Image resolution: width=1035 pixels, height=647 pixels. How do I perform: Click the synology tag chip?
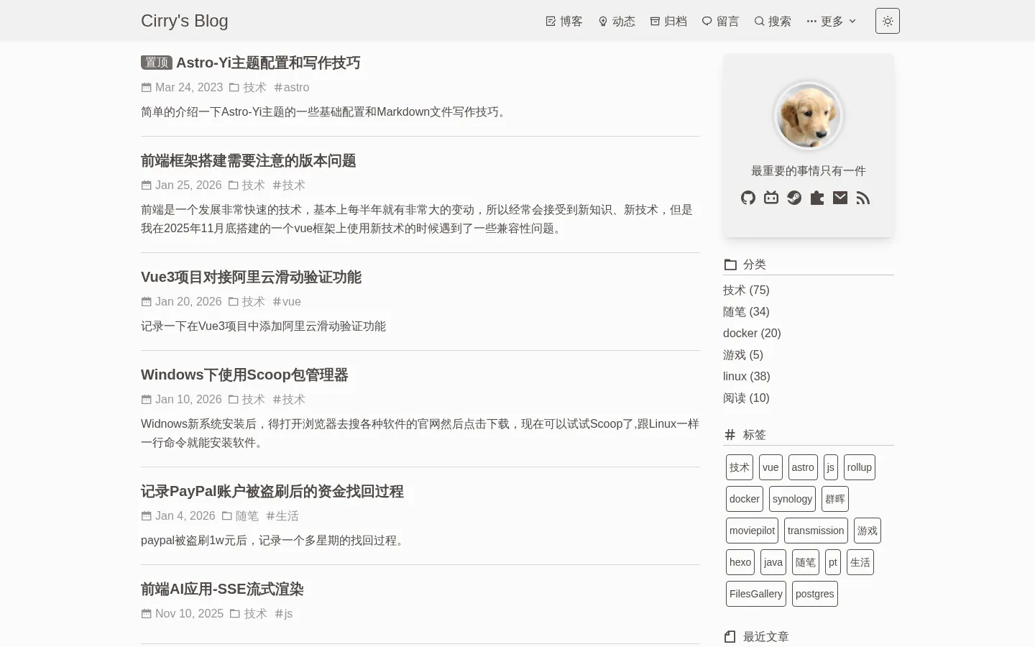click(792, 499)
